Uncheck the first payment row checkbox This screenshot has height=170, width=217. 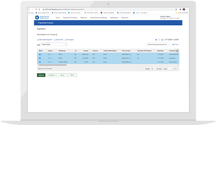[x=40, y=54]
